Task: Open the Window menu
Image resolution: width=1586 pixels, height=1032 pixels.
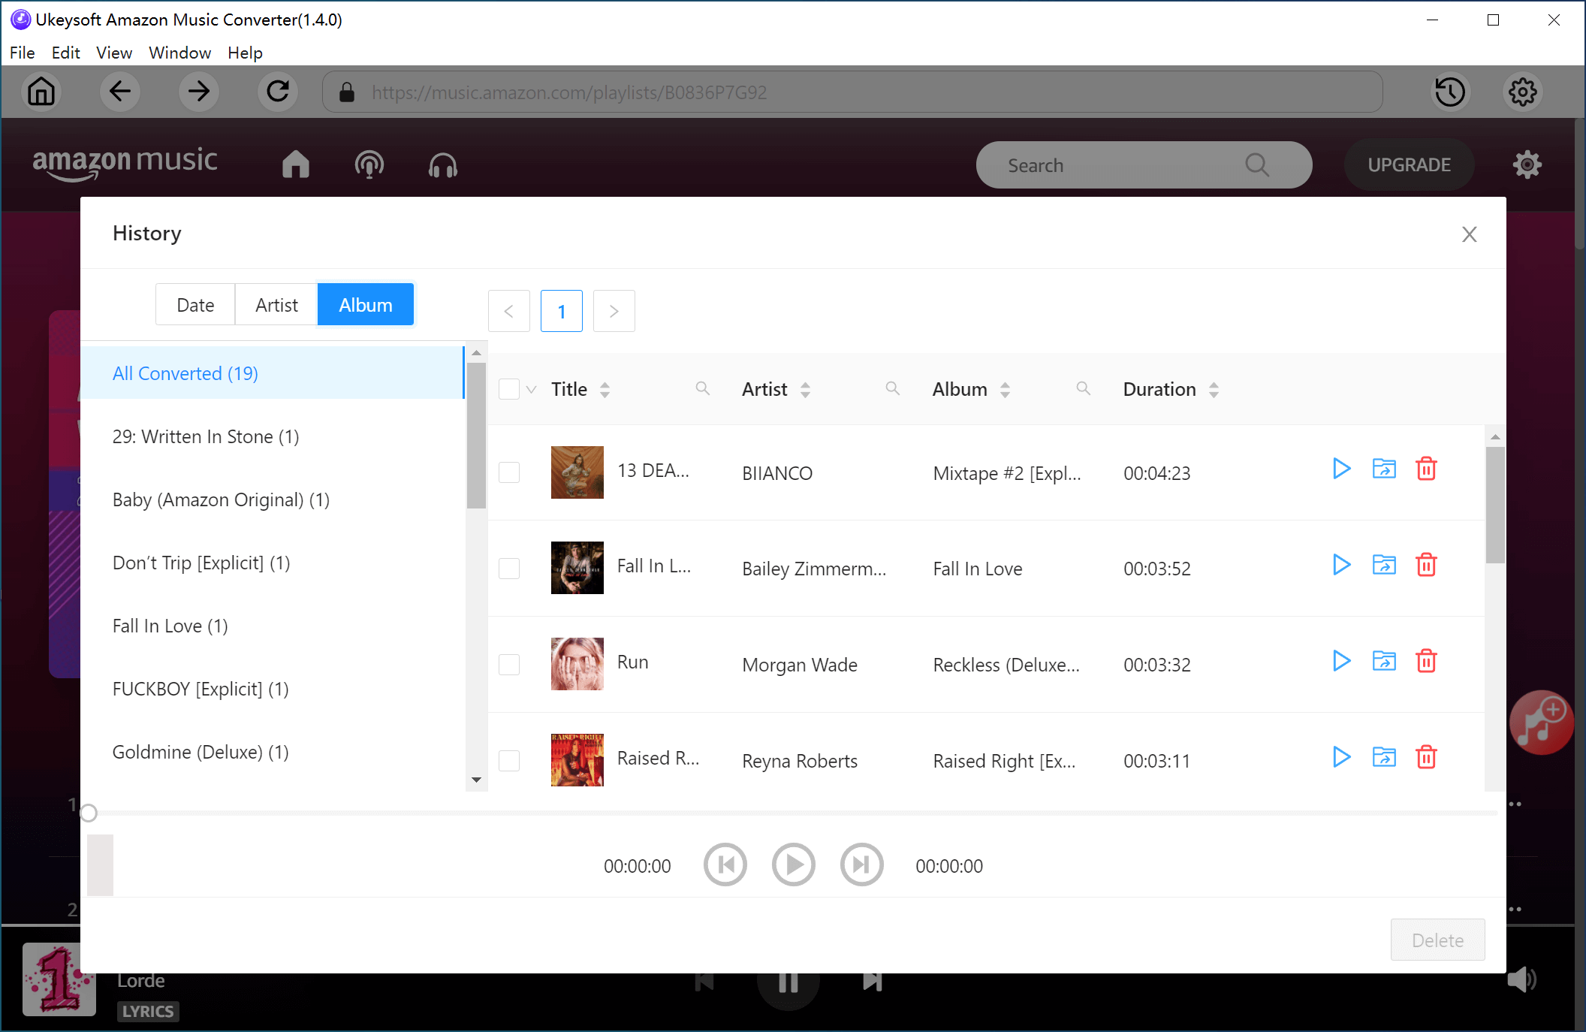Action: coord(179,53)
